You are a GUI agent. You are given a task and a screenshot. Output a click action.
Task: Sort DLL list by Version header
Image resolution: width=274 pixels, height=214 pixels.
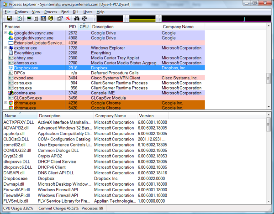153,116
